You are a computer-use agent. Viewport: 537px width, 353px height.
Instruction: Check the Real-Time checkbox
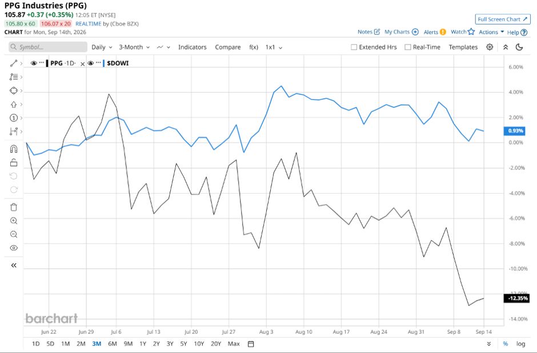(x=407, y=47)
